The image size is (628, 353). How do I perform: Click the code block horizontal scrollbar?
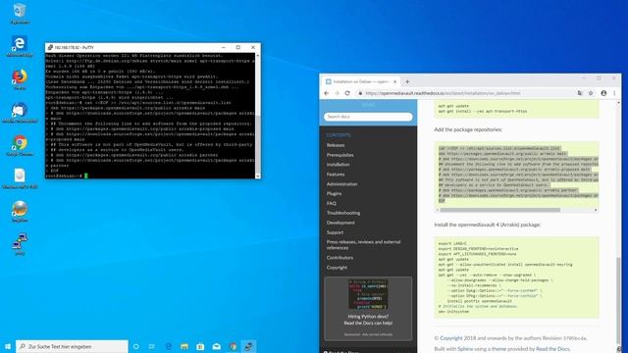coord(499,210)
